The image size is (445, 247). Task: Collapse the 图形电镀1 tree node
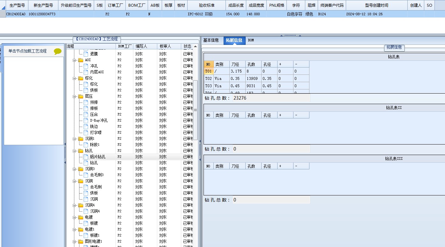click(x=75, y=242)
